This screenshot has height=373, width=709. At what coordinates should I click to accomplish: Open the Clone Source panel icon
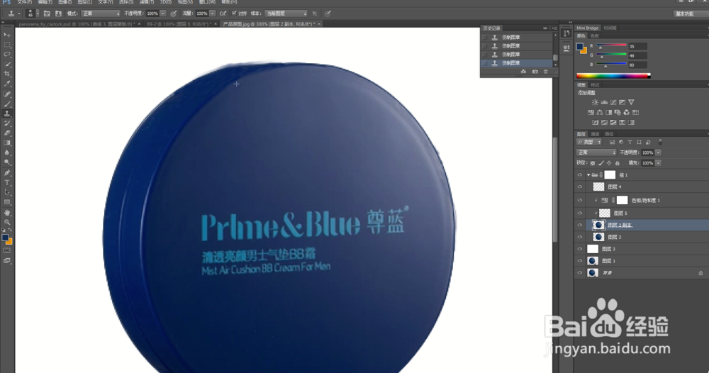pos(58,13)
